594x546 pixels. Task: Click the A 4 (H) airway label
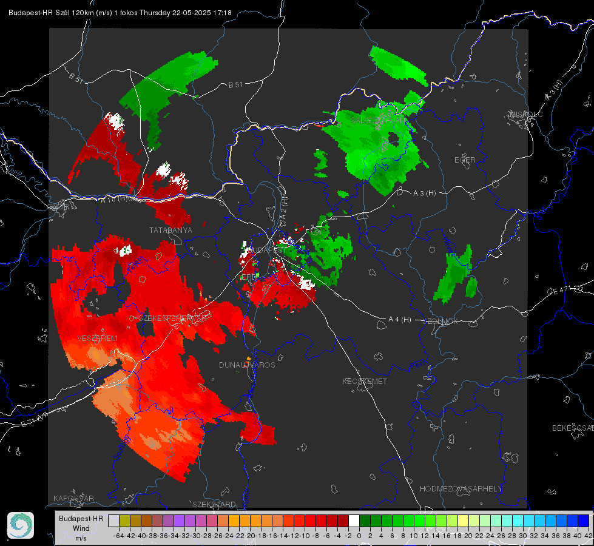click(x=400, y=320)
